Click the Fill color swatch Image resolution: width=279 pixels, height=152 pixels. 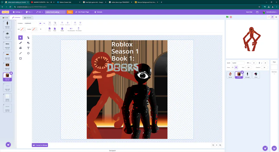(22, 29)
